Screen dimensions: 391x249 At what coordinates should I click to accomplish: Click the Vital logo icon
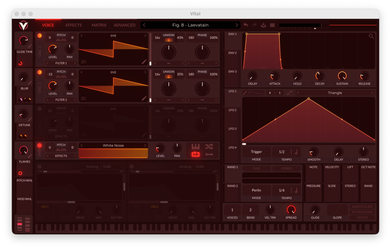click(x=23, y=25)
